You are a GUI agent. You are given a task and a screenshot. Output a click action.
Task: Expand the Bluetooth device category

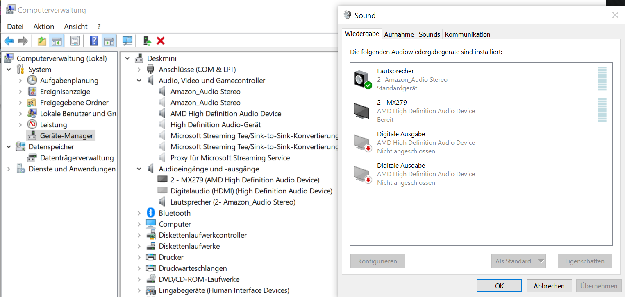pos(139,213)
